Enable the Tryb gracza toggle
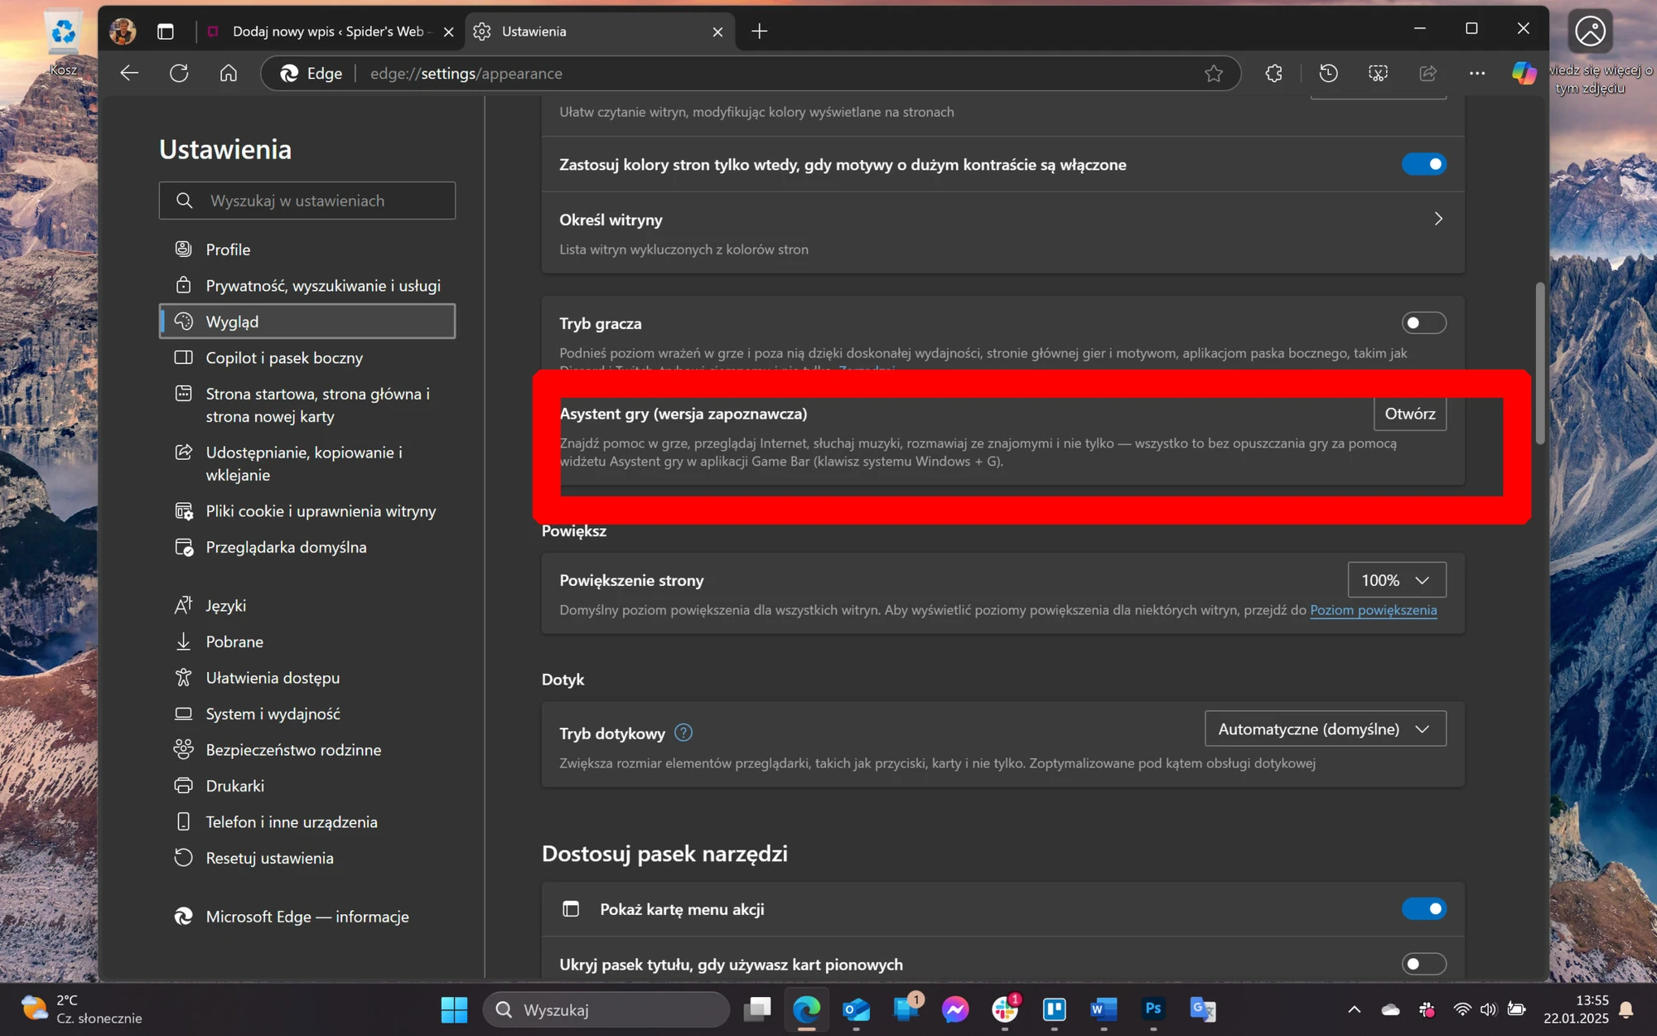This screenshot has width=1657, height=1036. (1423, 323)
